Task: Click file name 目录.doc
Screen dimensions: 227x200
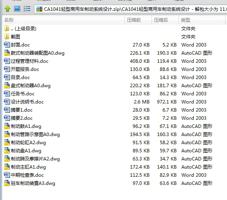Action: tap(20, 78)
